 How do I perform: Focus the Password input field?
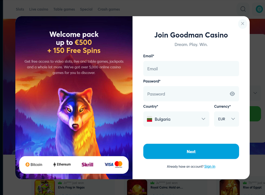pyautogui.click(x=186, y=94)
